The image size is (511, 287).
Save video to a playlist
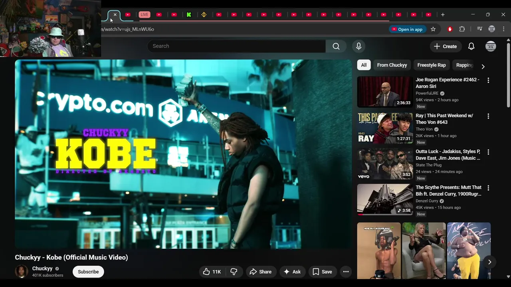click(x=322, y=272)
